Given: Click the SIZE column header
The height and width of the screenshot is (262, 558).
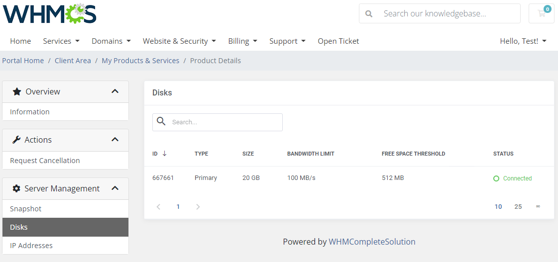Looking at the screenshot, I should (x=248, y=154).
